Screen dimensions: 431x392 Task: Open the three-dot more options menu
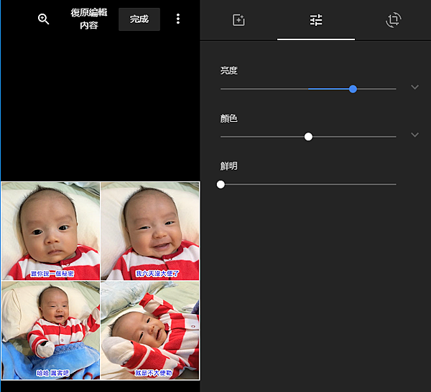pyautogui.click(x=178, y=19)
